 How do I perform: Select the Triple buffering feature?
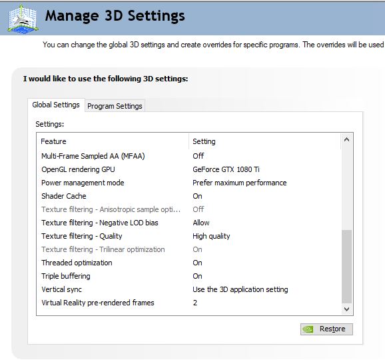click(x=66, y=276)
